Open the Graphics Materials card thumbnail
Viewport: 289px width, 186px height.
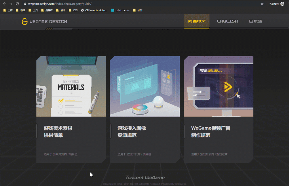click(71, 87)
